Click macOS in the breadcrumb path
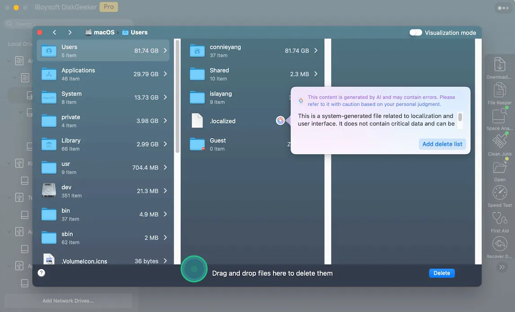 pos(100,32)
